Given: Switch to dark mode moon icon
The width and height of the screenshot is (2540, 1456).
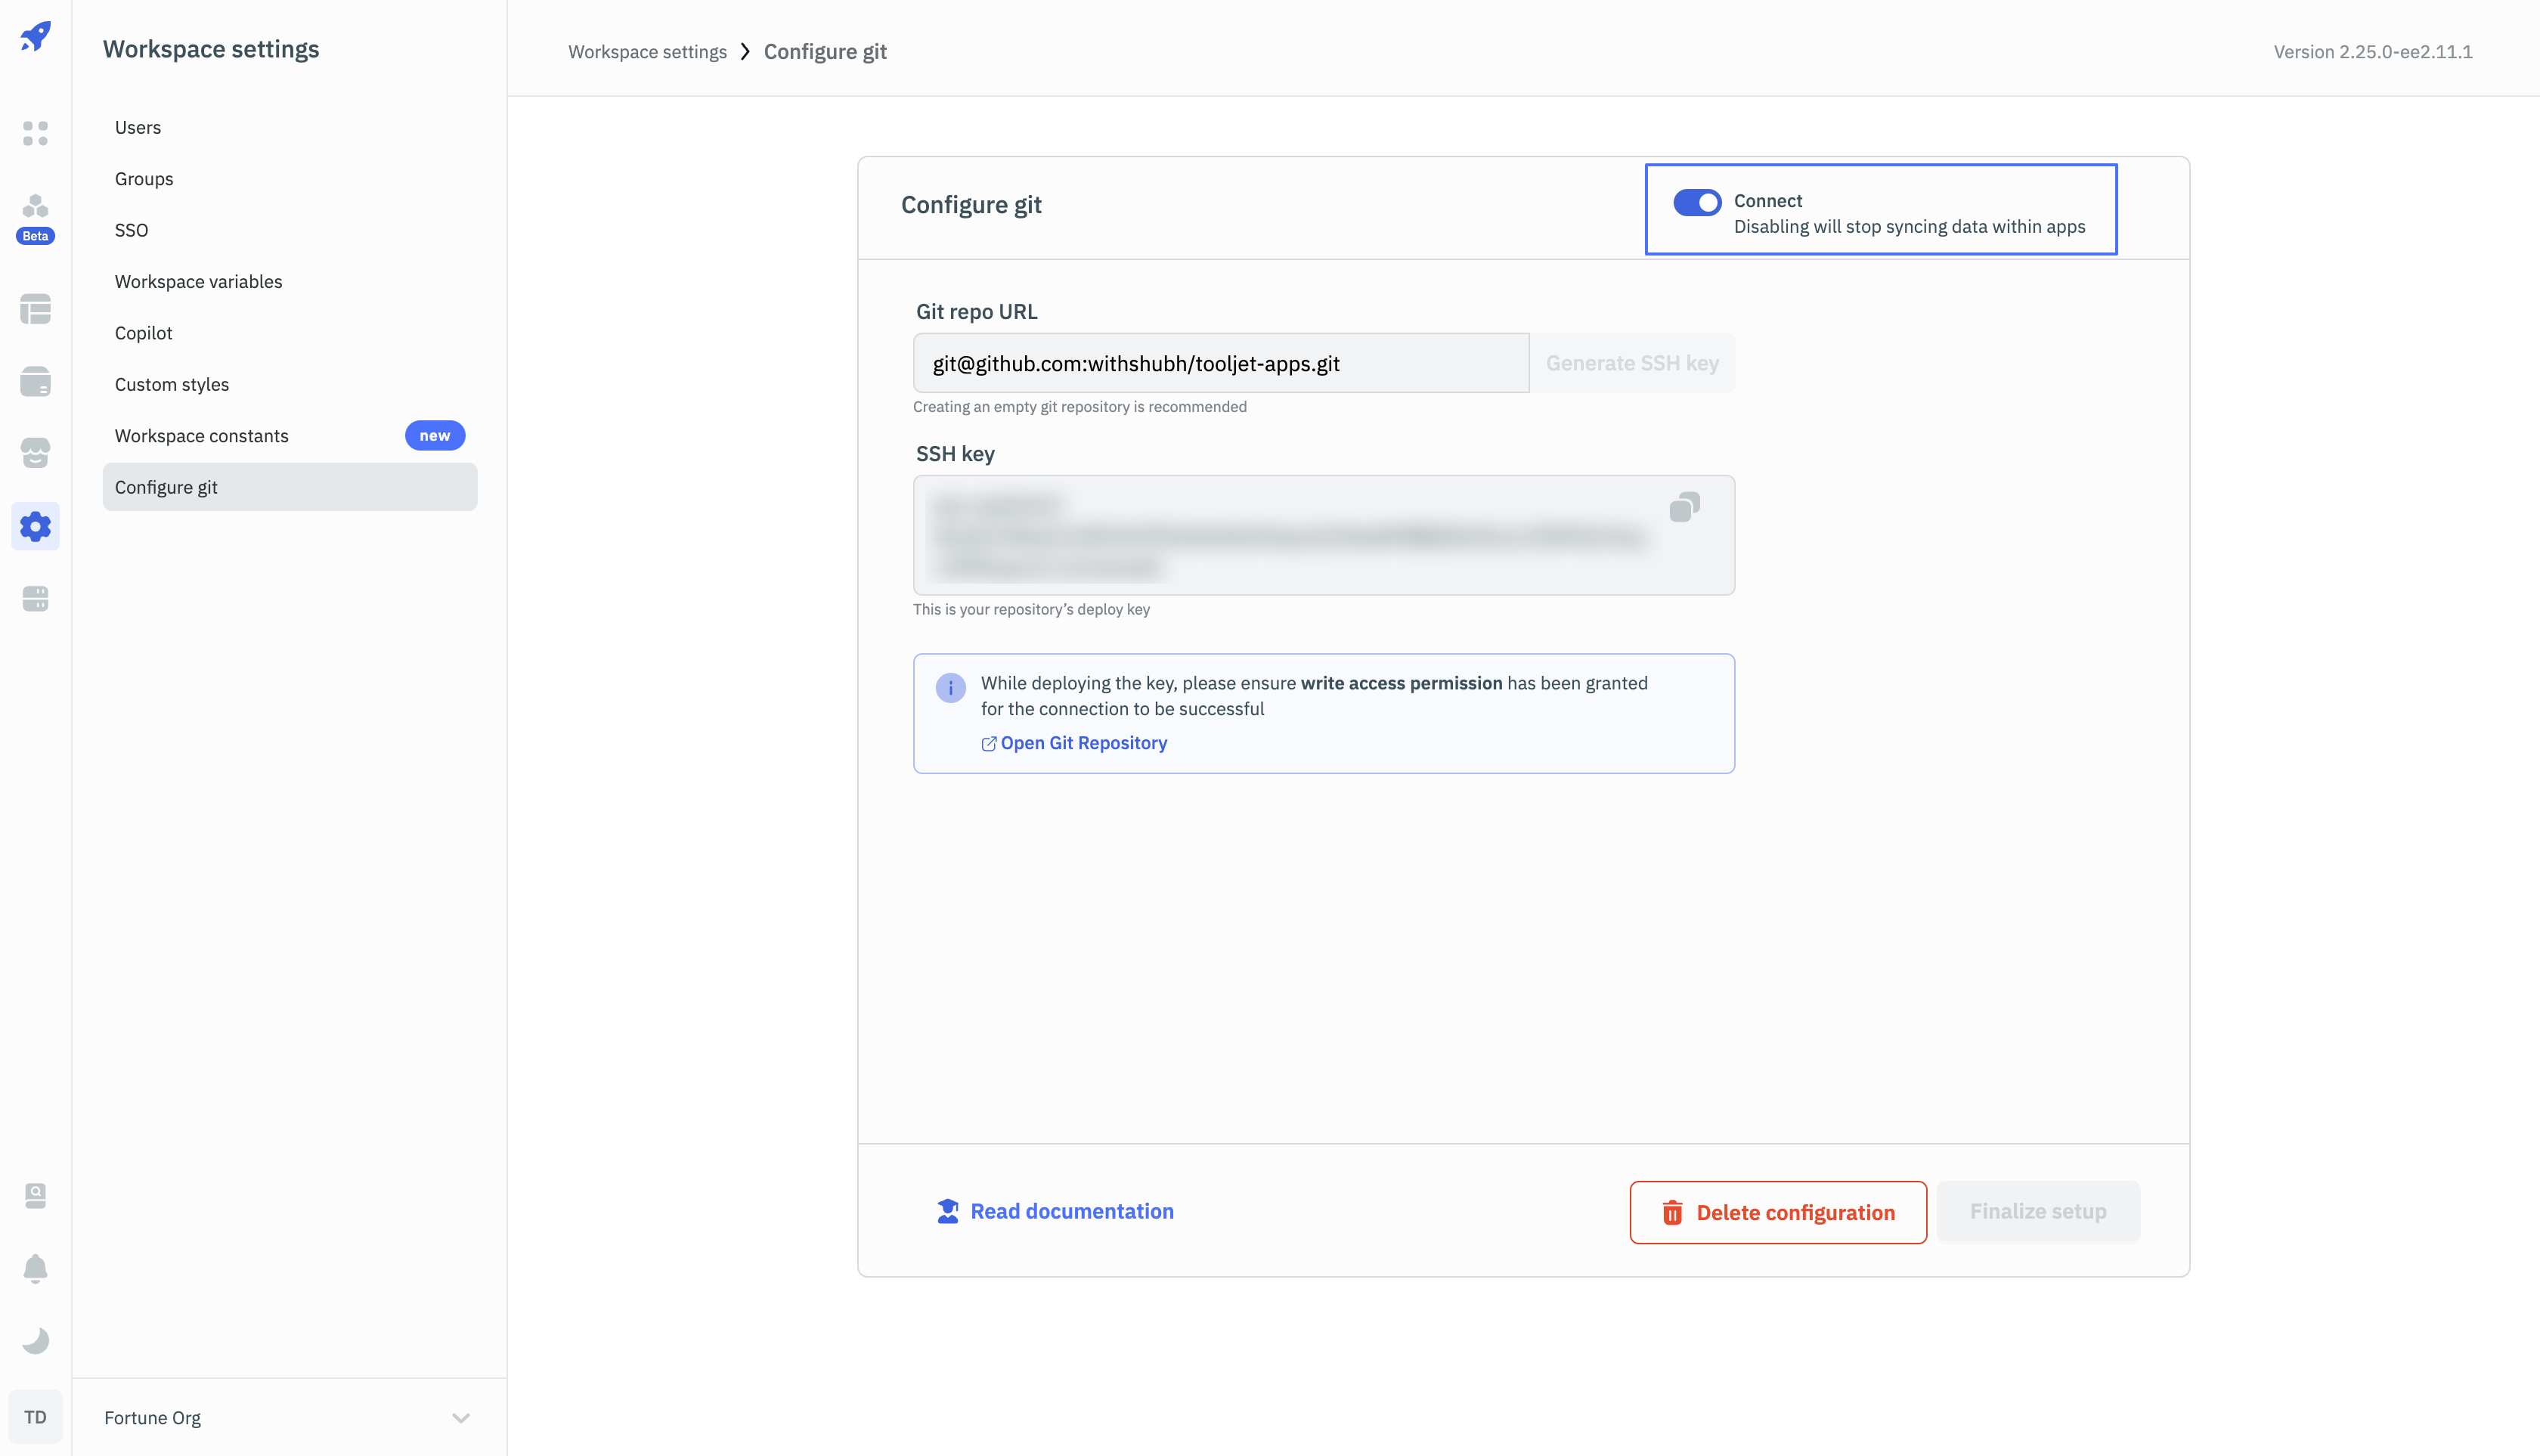Looking at the screenshot, I should click(35, 1340).
